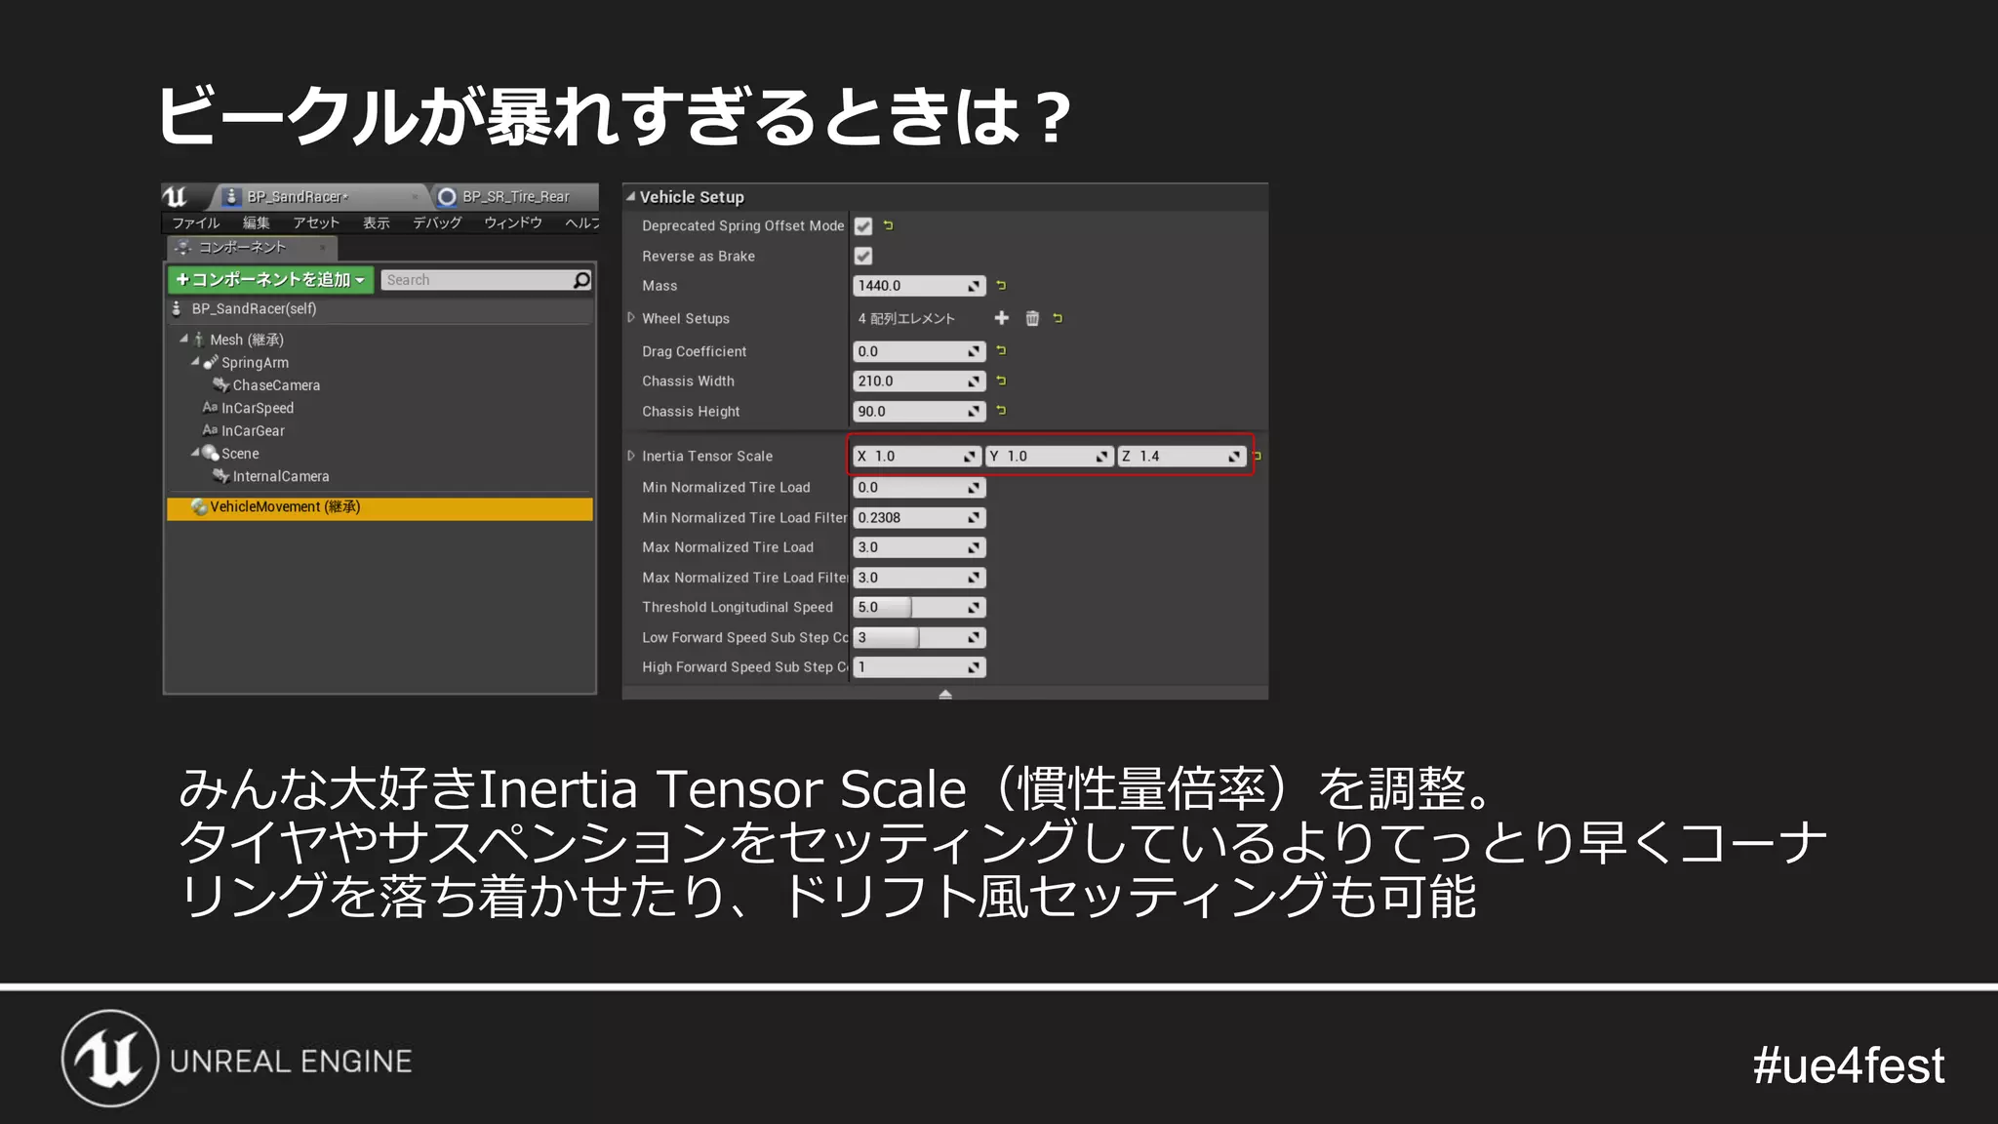
Task: Click the SpringArm component icon
Action: (x=211, y=362)
